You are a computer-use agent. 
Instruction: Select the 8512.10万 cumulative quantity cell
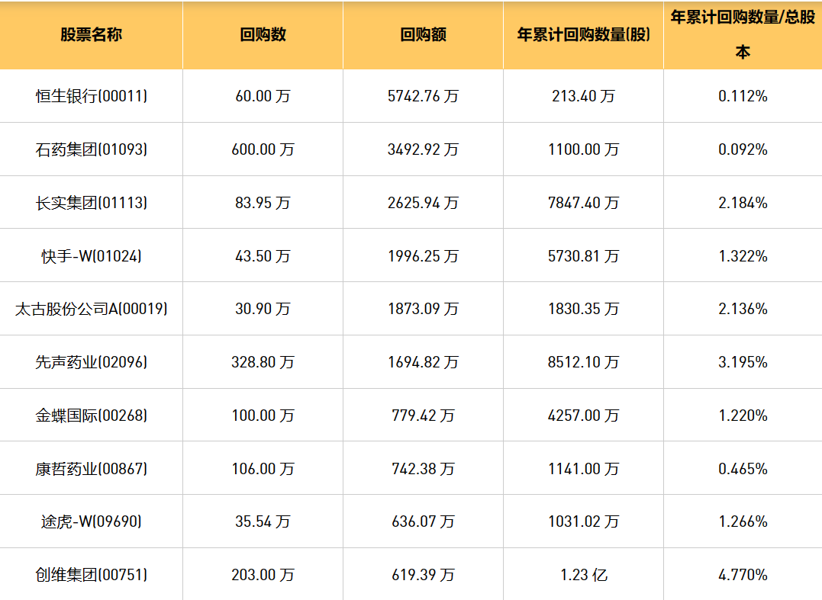coord(583,362)
